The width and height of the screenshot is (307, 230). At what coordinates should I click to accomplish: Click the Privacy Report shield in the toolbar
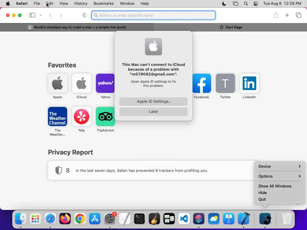click(x=85, y=15)
